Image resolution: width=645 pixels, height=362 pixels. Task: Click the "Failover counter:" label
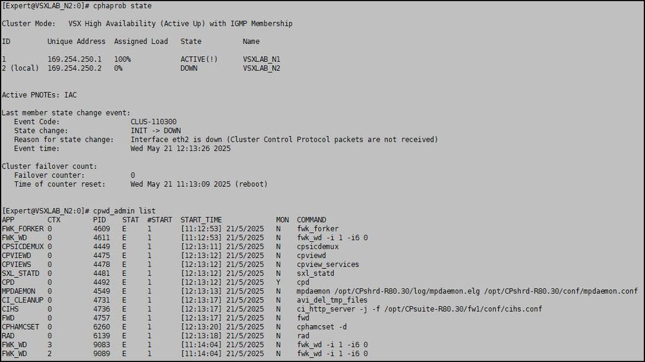pos(49,175)
